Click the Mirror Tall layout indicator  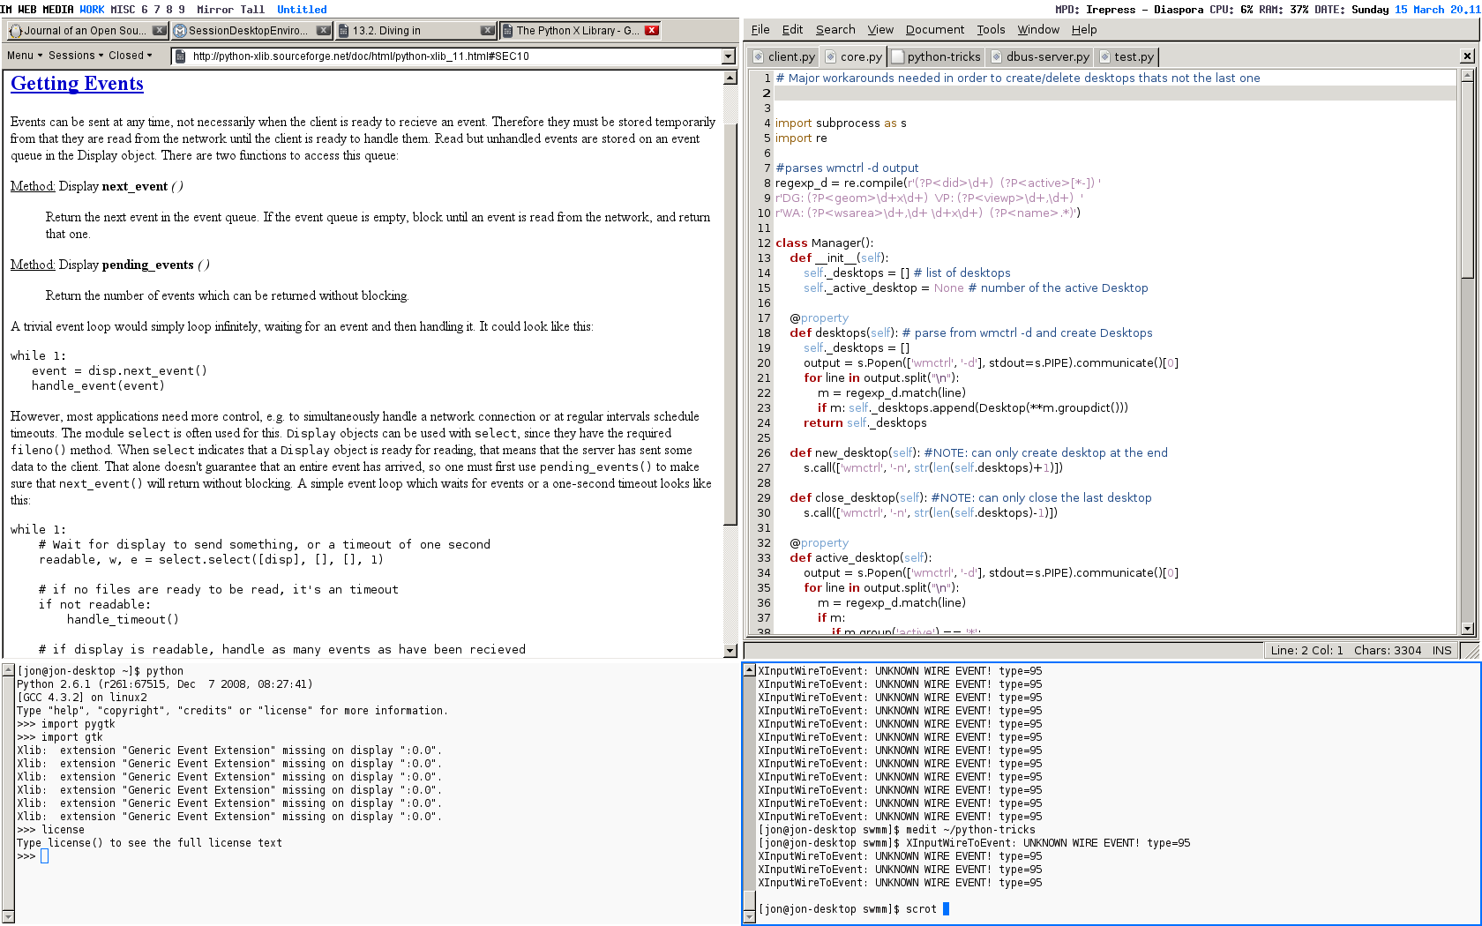point(230,9)
